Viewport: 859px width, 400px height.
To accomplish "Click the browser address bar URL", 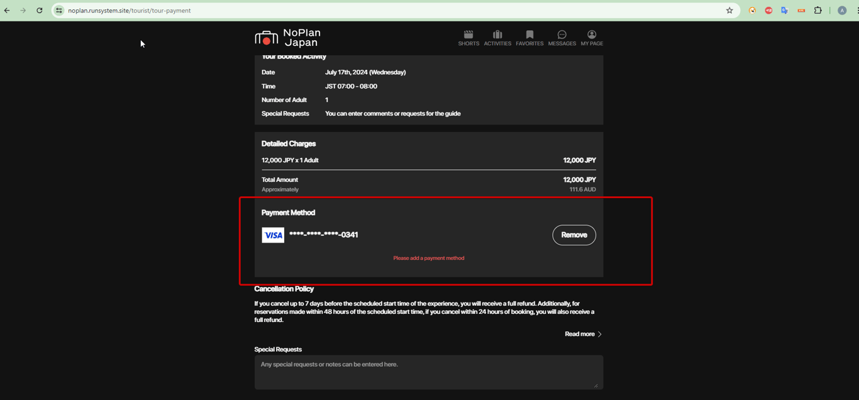I will coord(130,11).
